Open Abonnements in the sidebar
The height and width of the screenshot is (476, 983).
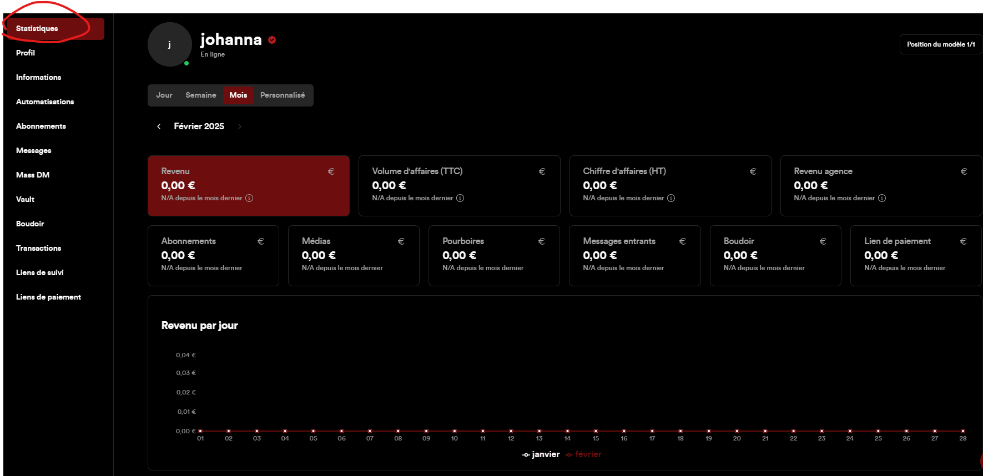[41, 126]
